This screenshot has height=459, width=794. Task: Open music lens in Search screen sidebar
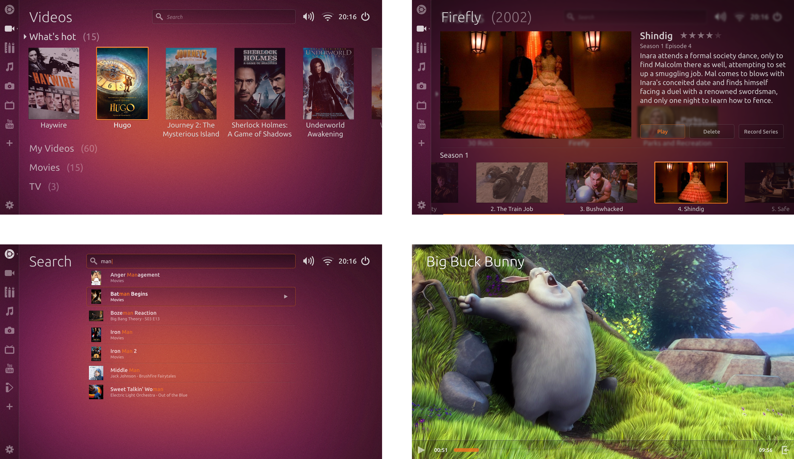pyautogui.click(x=10, y=311)
